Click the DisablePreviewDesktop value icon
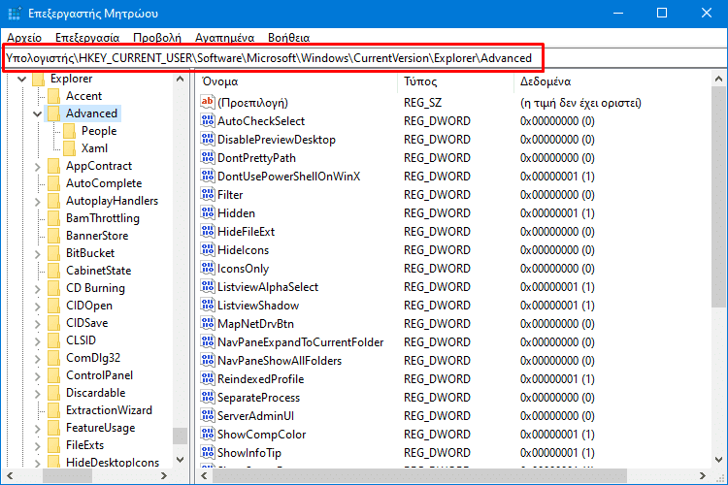 pos(207,139)
